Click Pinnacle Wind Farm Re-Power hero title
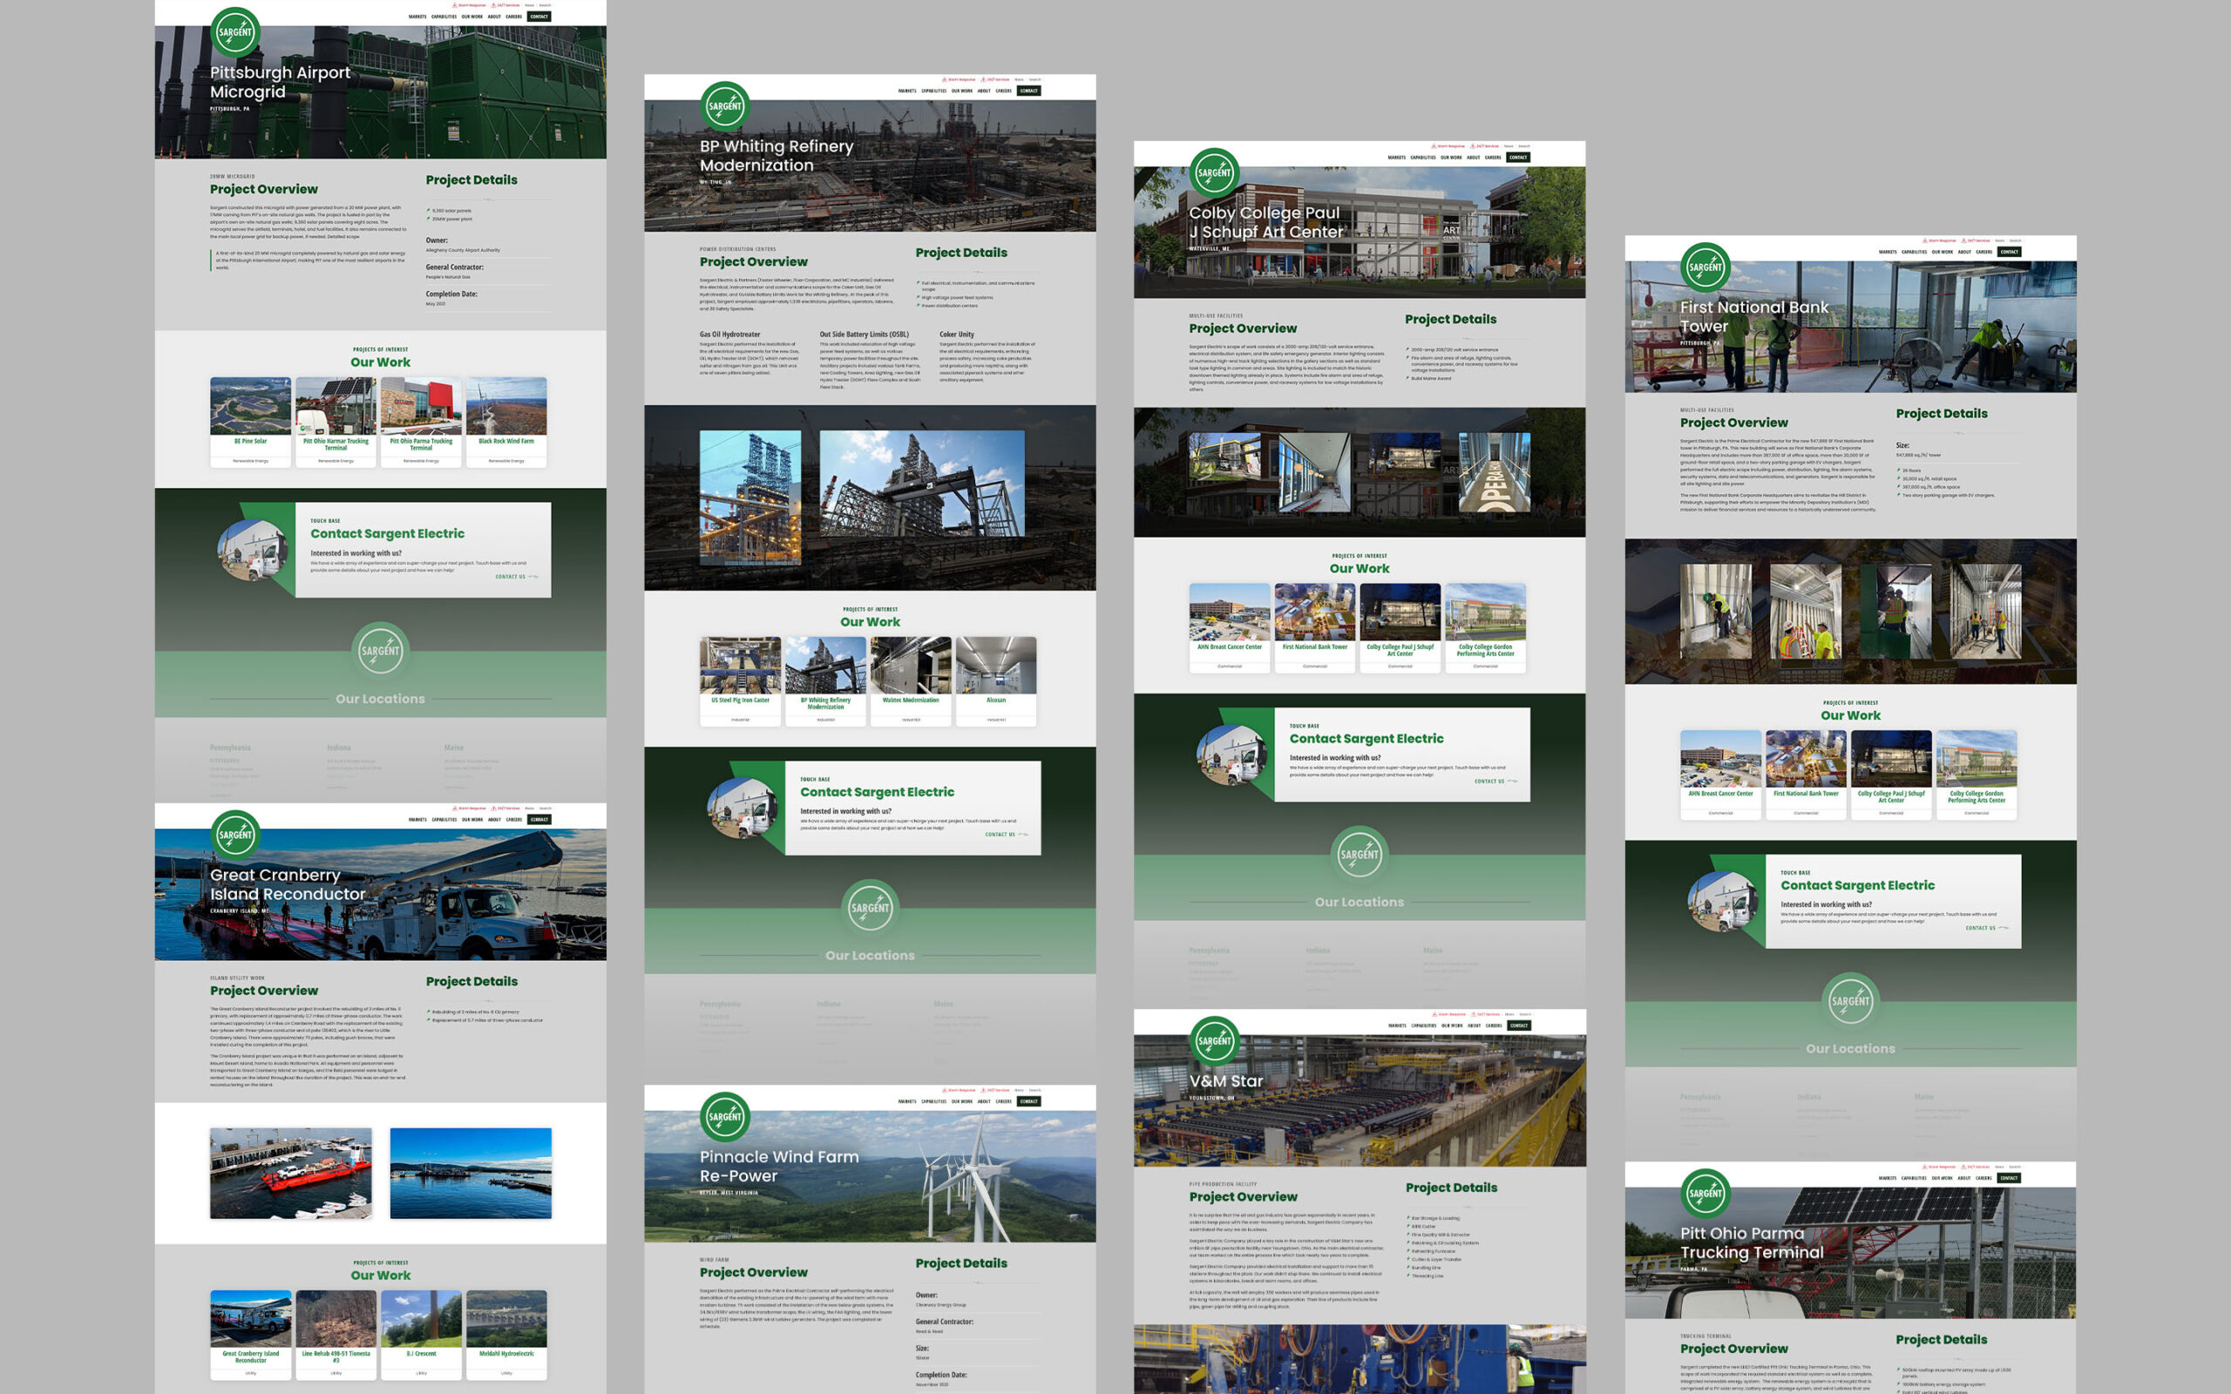The width and height of the screenshot is (2231, 1394). pyautogui.click(x=779, y=1167)
